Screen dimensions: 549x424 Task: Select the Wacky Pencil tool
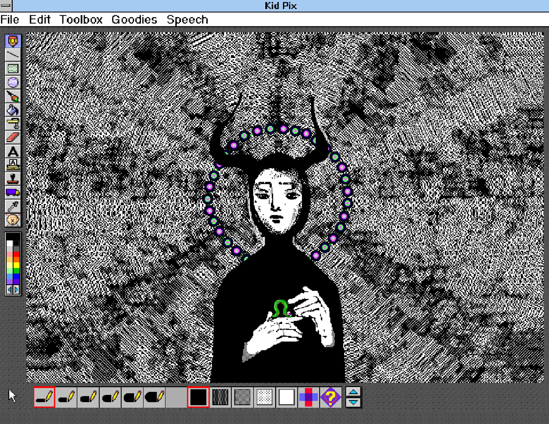point(13,41)
